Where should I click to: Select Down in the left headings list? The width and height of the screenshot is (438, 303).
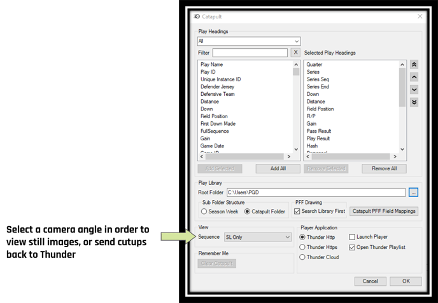[206, 109]
